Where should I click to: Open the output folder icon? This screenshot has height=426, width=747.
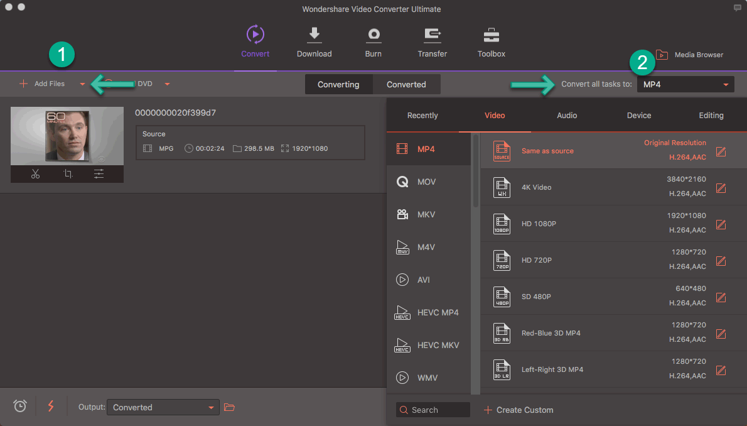click(x=230, y=407)
